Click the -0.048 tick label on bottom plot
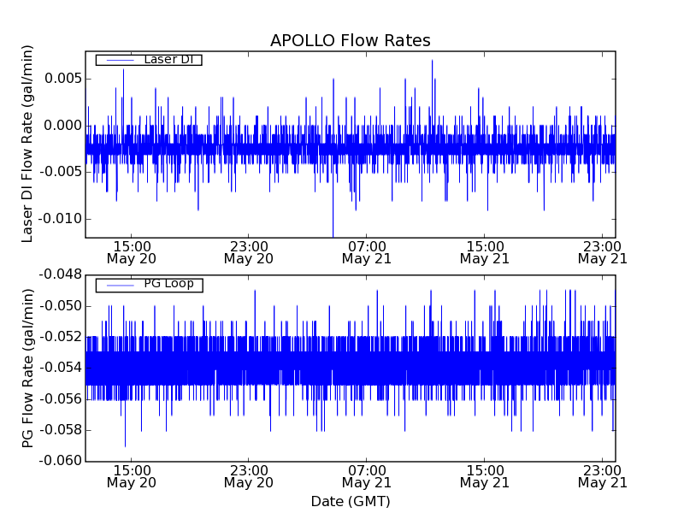The height and width of the screenshot is (513, 684). coord(58,274)
